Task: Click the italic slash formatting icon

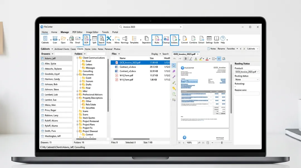Action: 191,59
